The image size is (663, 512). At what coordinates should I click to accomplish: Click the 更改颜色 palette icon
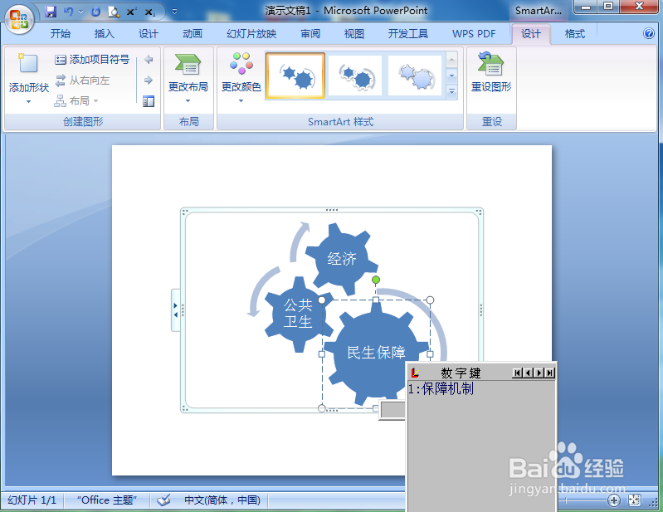coord(241,63)
